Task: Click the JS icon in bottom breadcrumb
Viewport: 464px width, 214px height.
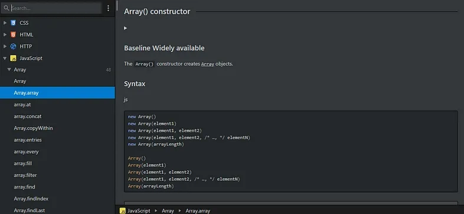Action: [122, 210]
